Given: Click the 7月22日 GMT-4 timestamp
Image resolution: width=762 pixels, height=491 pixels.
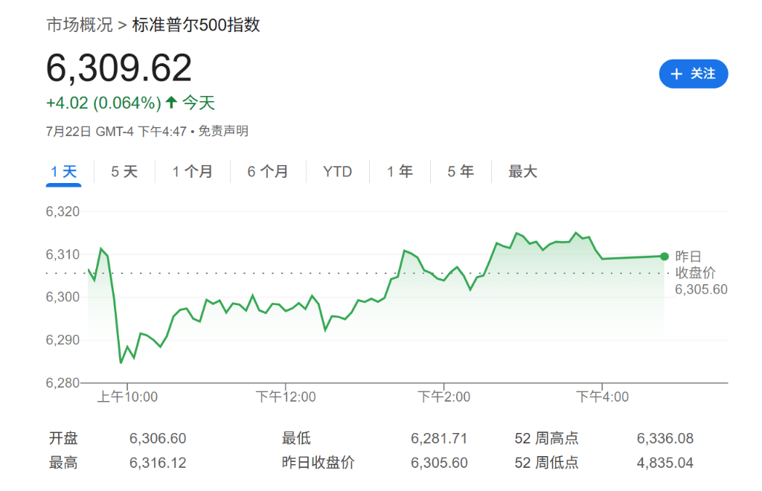Looking at the screenshot, I should pos(116,131).
